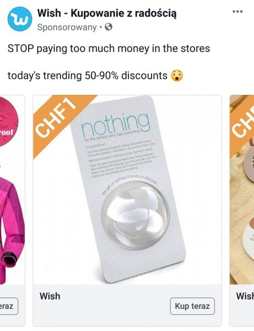Click the Sponsorowany sponsored label

pyautogui.click(x=67, y=27)
